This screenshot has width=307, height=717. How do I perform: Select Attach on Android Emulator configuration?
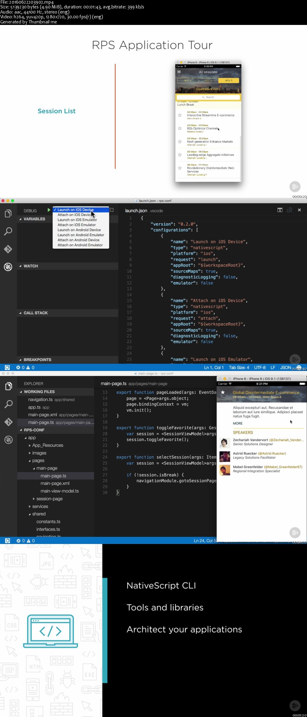coord(81,245)
